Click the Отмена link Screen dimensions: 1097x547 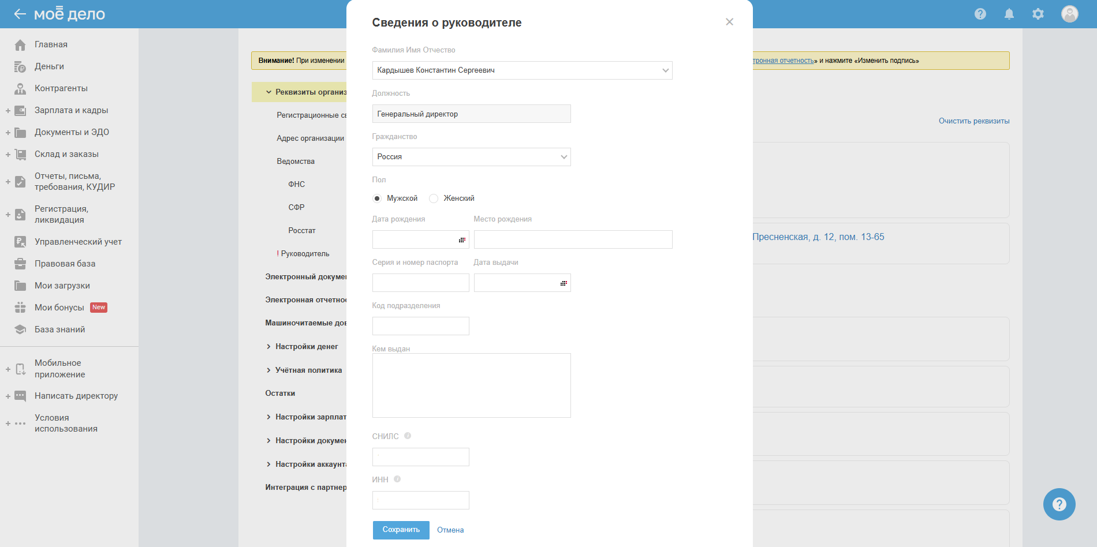tap(450, 530)
